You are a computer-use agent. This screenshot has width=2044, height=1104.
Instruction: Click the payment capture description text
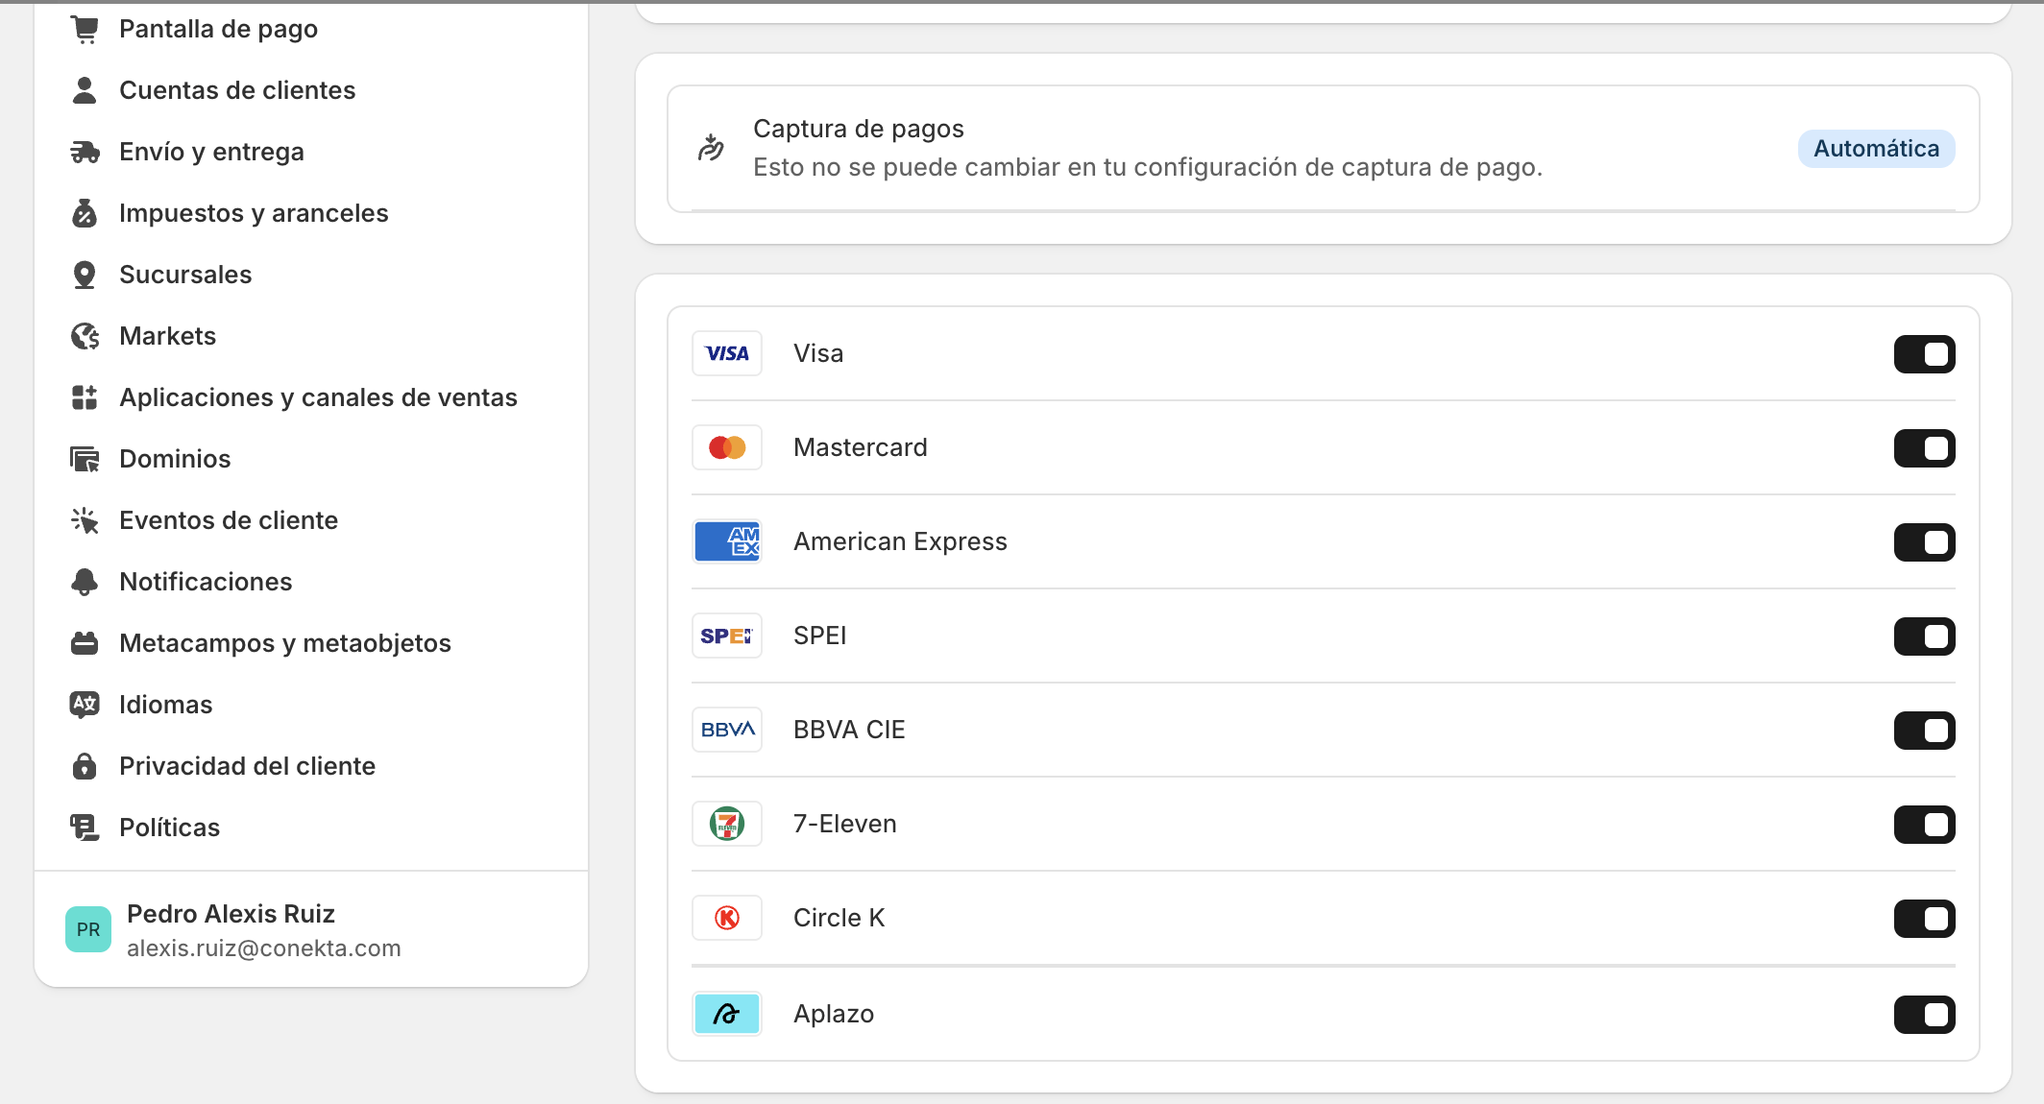[x=1148, y=167]
